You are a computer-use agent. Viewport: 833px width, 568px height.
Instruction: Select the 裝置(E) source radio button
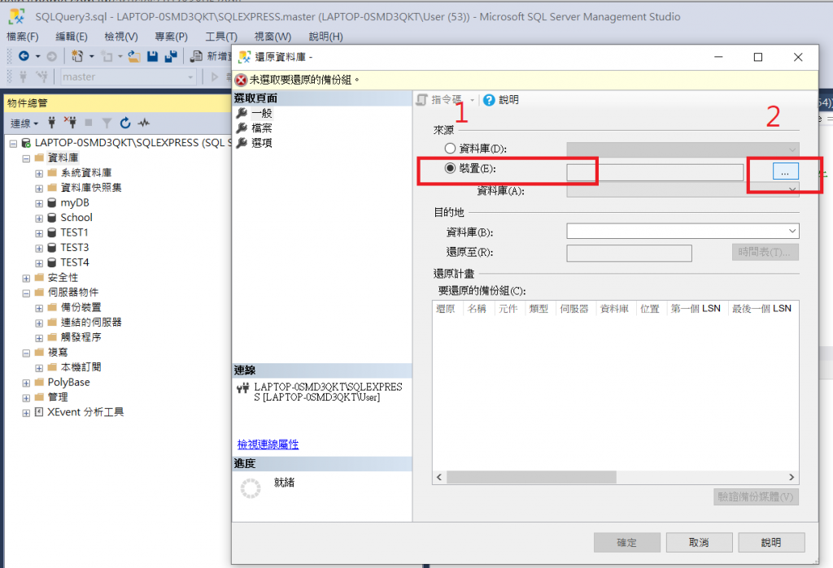(x=450, y=168)
